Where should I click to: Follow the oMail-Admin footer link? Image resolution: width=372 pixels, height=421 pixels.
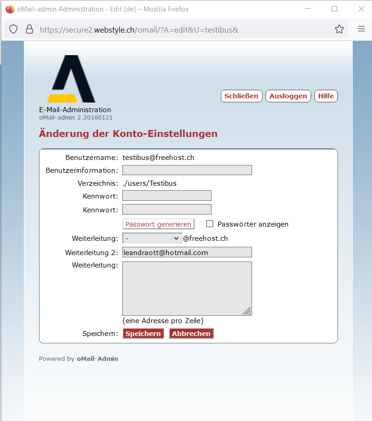pos(97,359)
